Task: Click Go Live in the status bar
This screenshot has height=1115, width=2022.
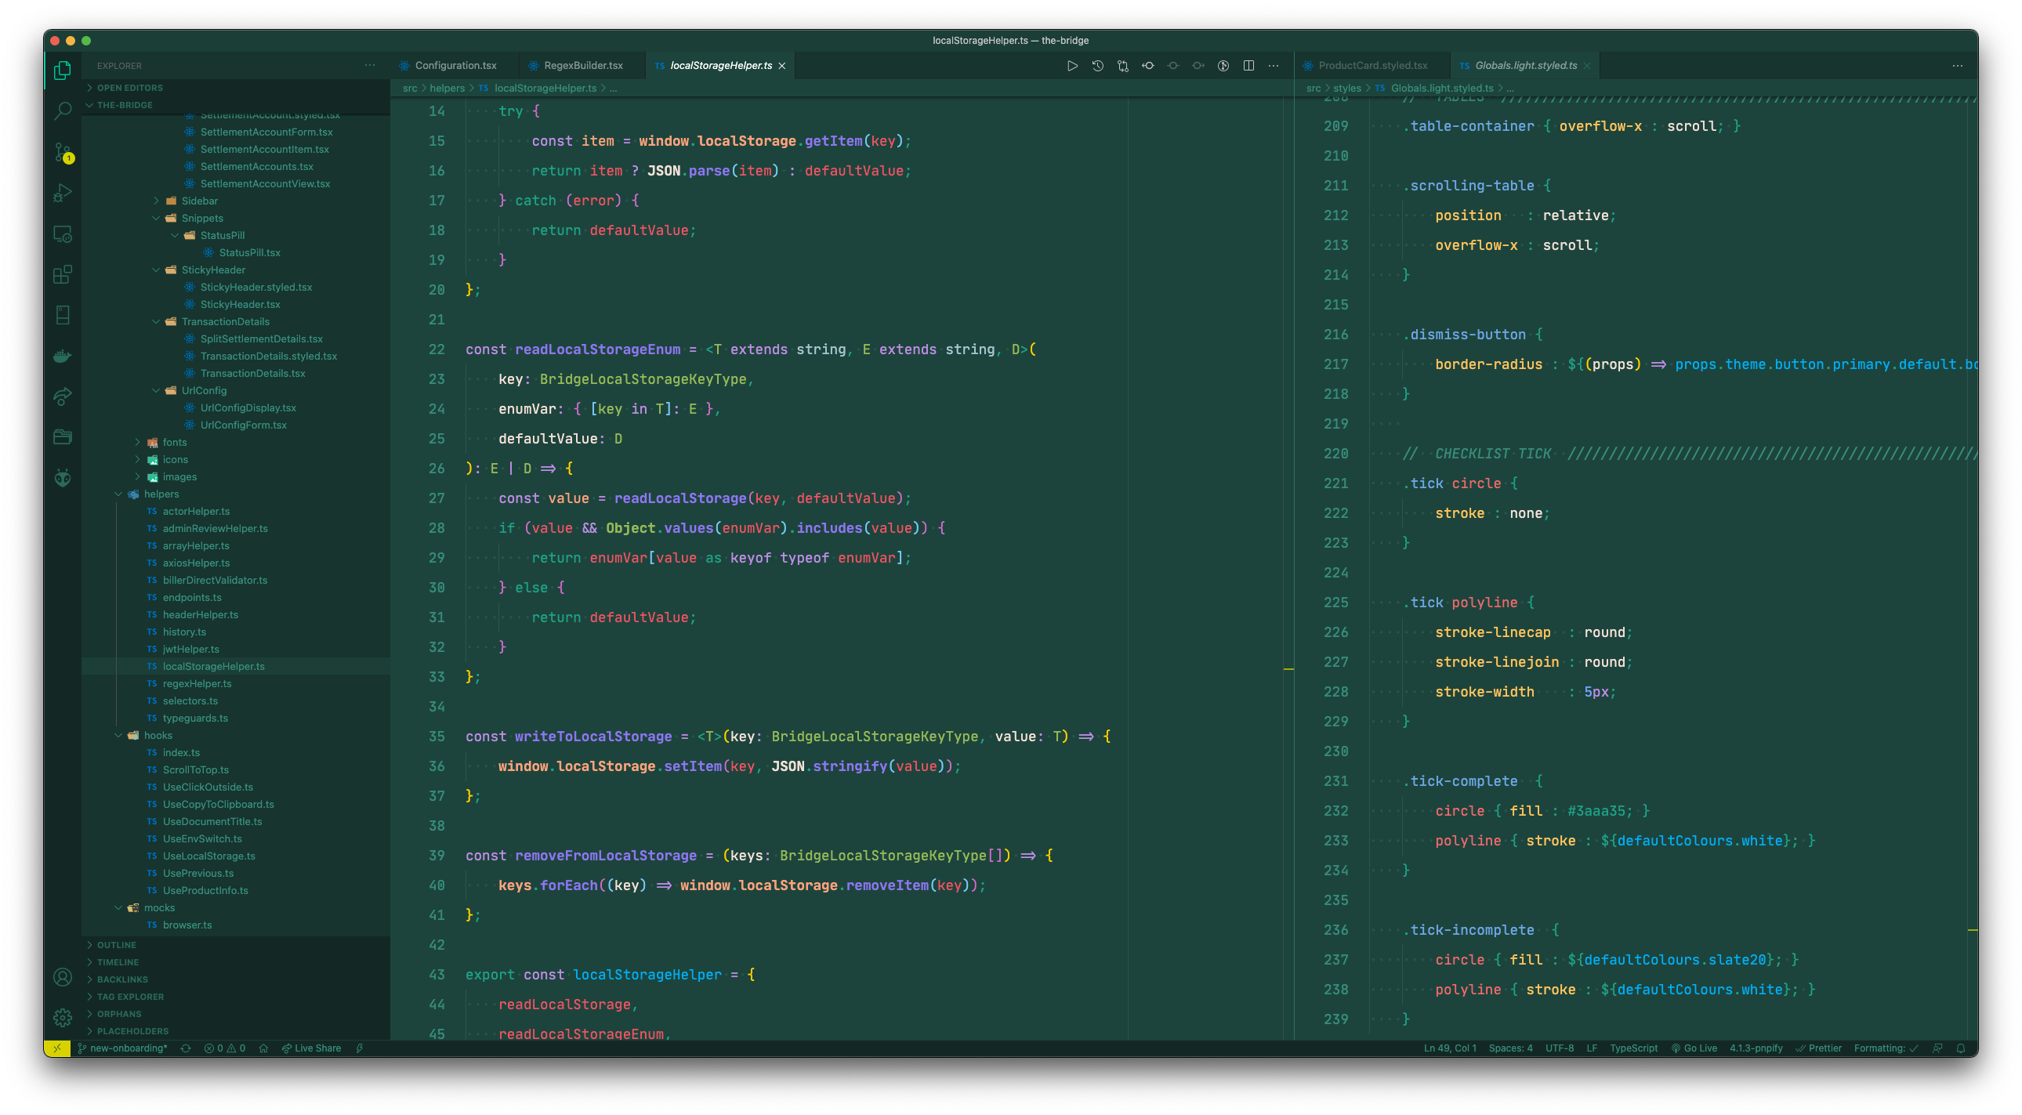Action: [x=1695, y=1048]
